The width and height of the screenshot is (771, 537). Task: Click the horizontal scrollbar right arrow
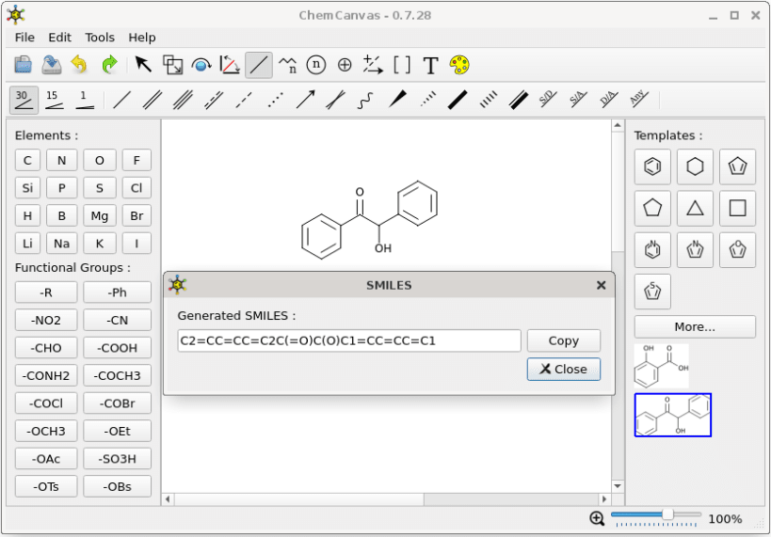604,499
